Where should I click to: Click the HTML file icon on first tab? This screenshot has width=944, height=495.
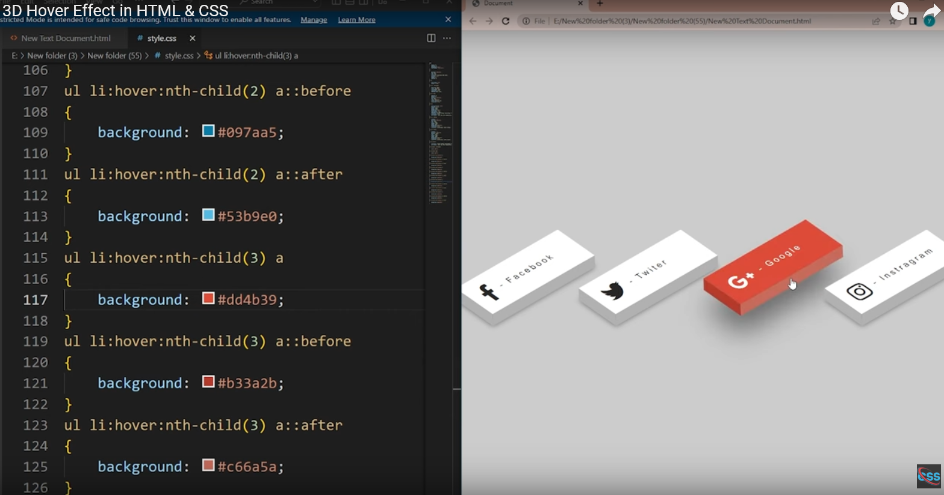tap(14, 38)
